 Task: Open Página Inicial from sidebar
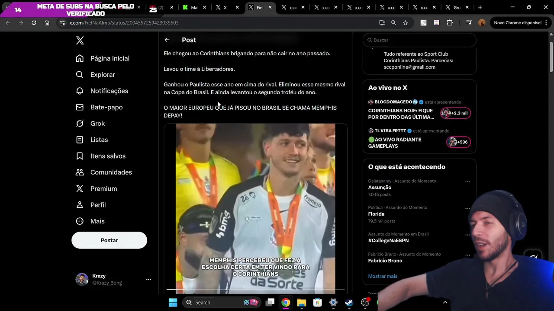[103, 58]
